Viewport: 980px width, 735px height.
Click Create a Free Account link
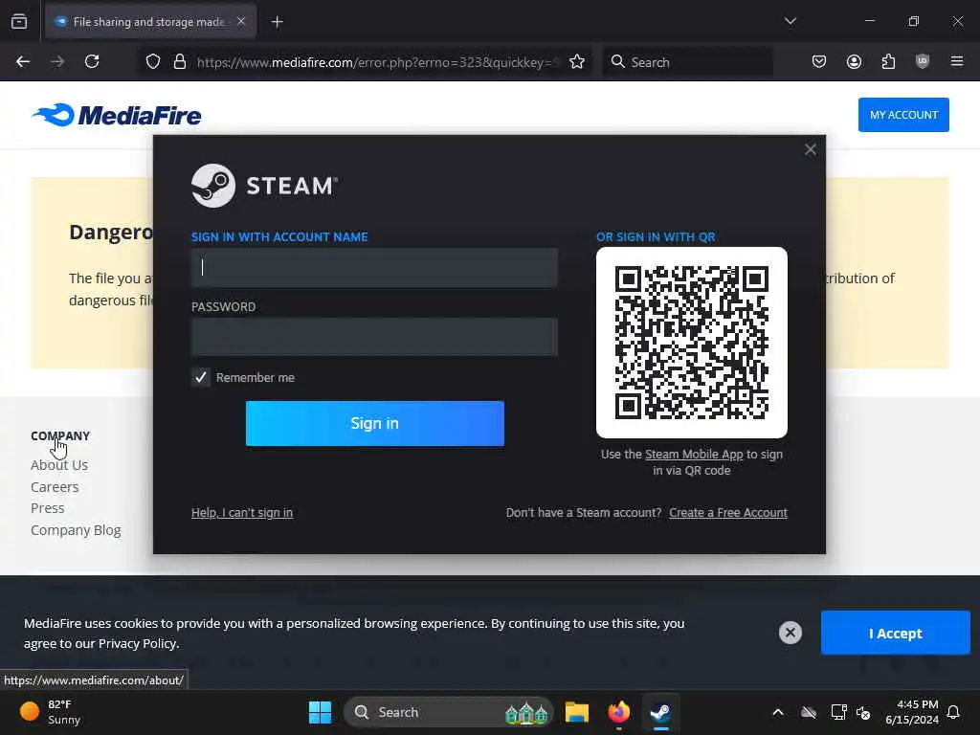pyautogui.click(x=728, y=513)
